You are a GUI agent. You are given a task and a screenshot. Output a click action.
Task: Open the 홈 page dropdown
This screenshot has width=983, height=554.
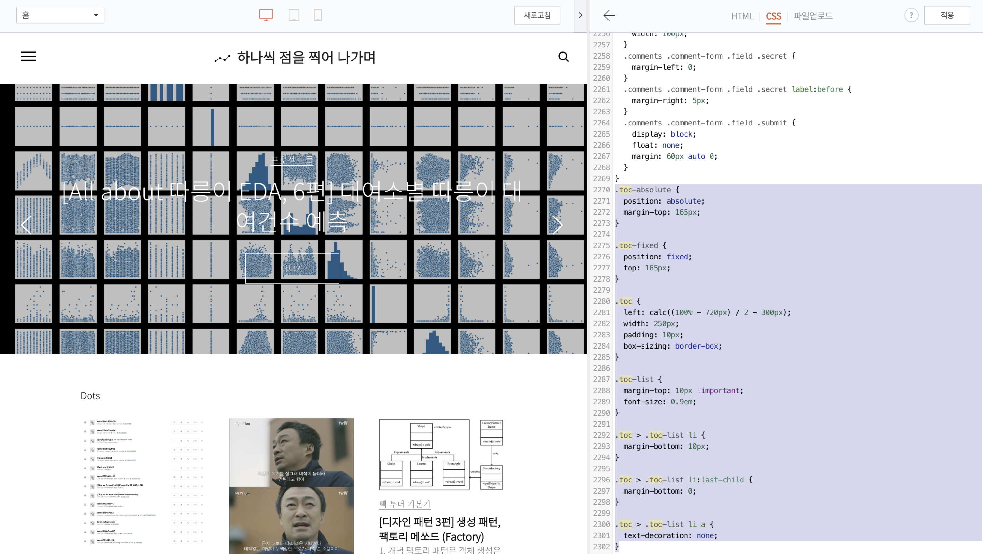(x=60, y=15)
